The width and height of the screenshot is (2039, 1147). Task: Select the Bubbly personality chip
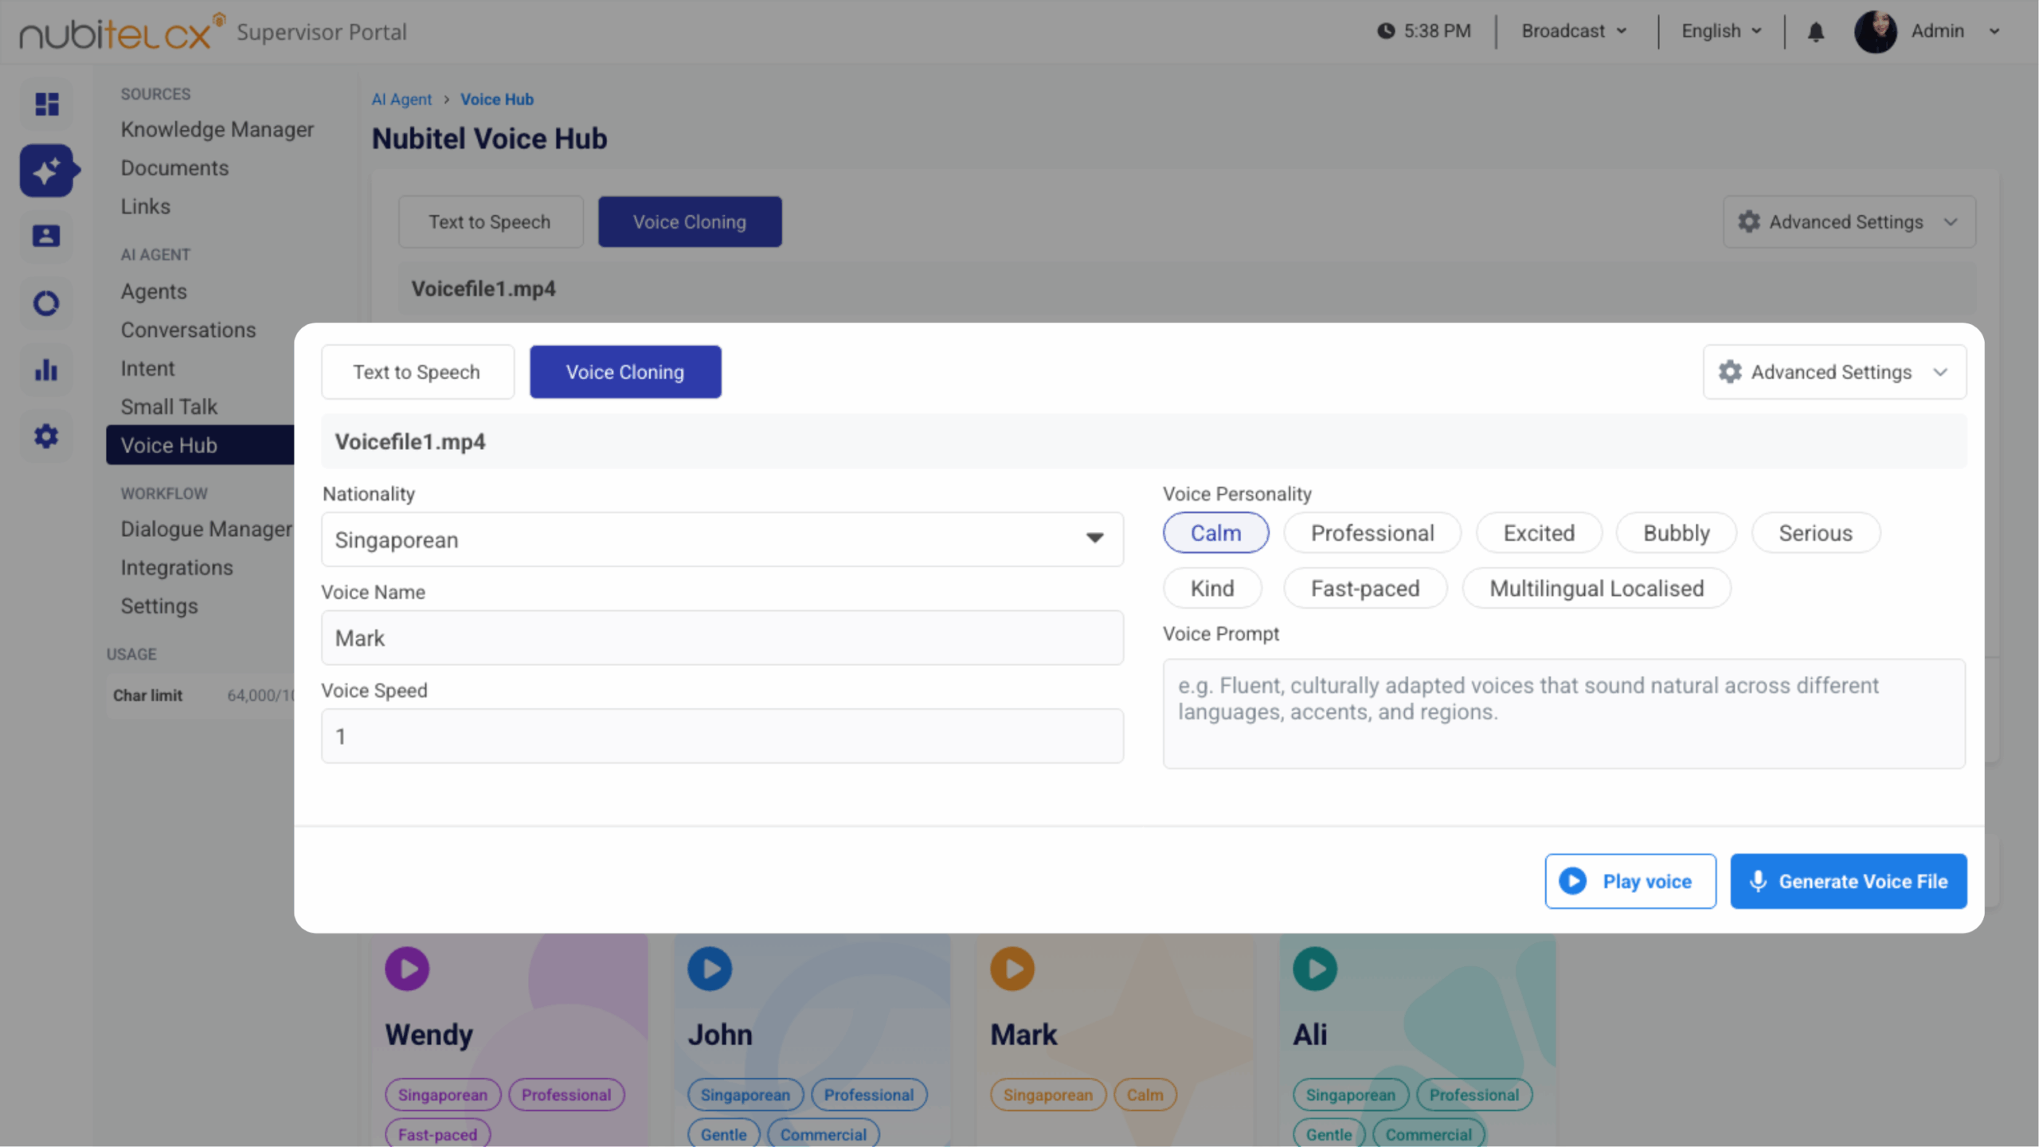click(x=1677, y=533)
